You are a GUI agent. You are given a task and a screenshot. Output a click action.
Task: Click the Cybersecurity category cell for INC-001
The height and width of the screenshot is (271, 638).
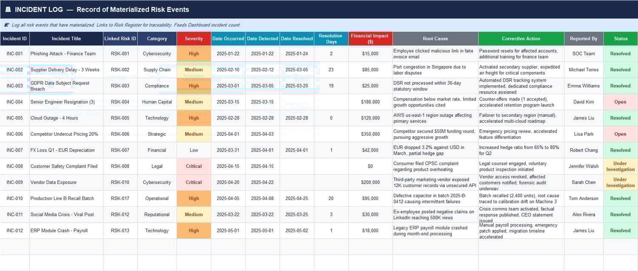pos(157,54)
